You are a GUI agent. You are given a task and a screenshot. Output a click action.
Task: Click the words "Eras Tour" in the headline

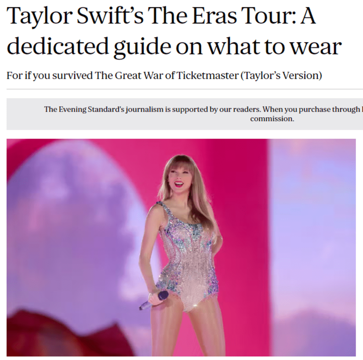(x=242, y=16)
